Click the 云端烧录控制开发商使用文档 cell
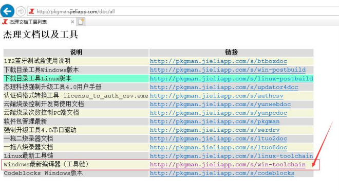This screenshot has width=339, height=190. (76, 104)
